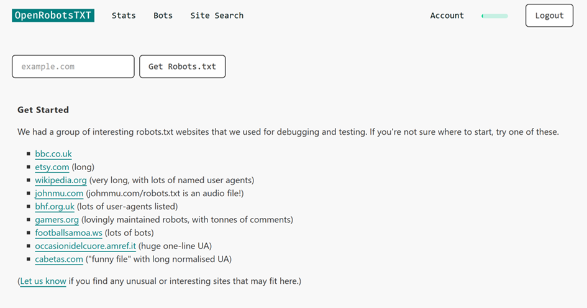
Task: Open the wikipedia.org link
Action: click(61, 180)
